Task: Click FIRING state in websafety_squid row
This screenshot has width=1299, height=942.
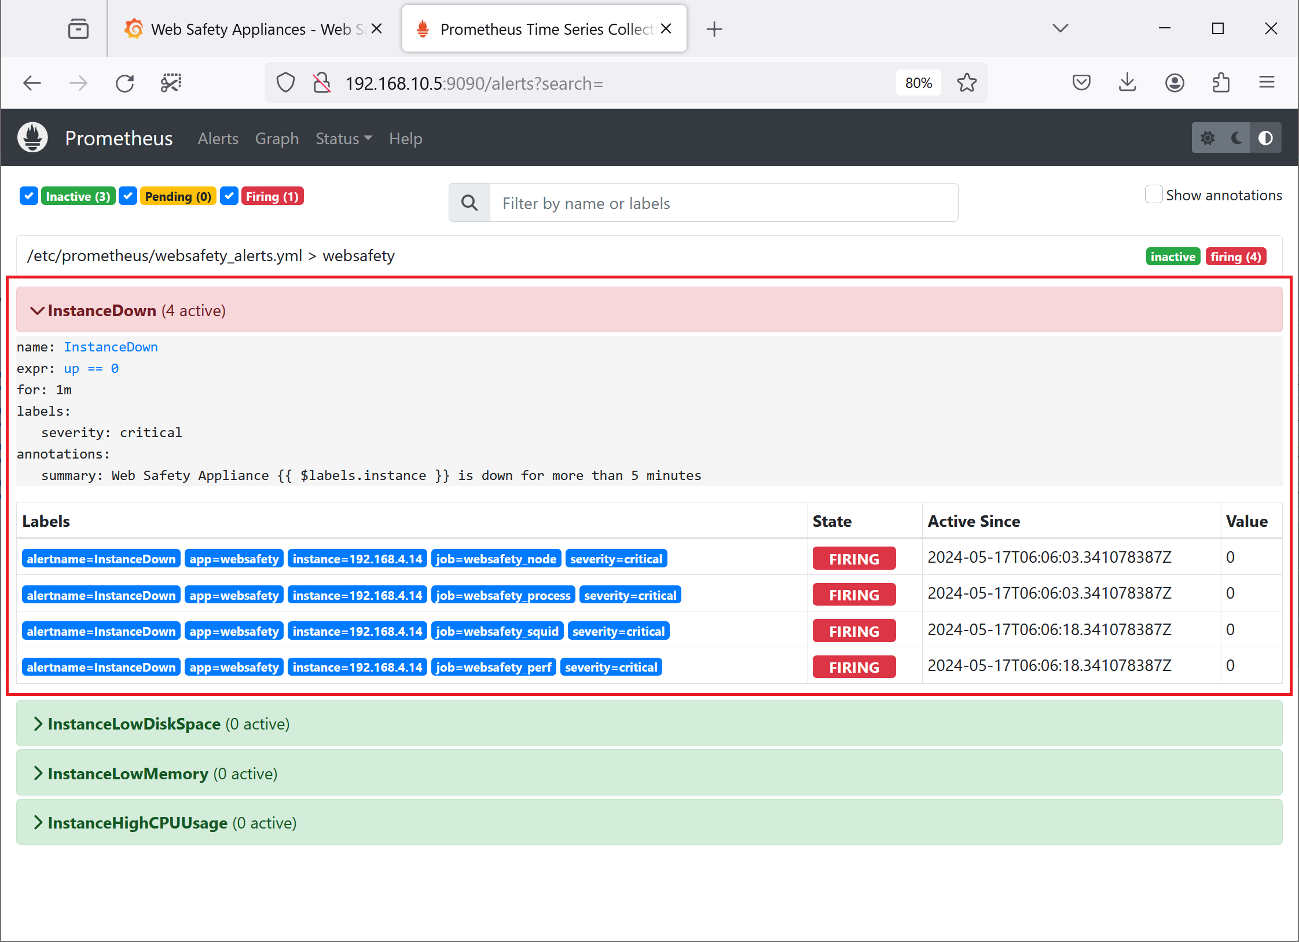Action: click(x=854, y=631)
